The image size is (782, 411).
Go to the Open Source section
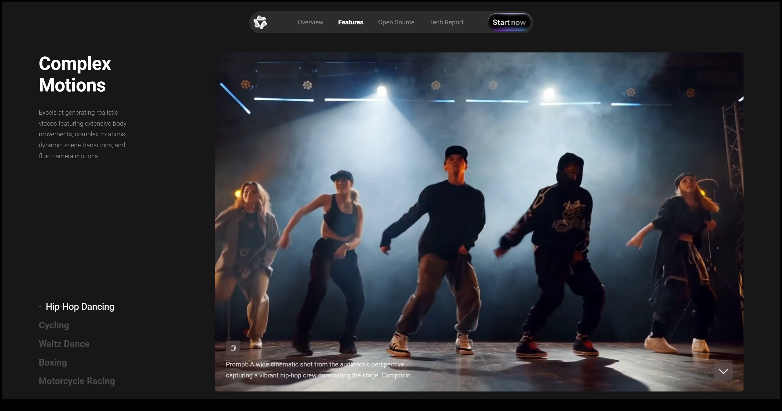coord(396,22)
